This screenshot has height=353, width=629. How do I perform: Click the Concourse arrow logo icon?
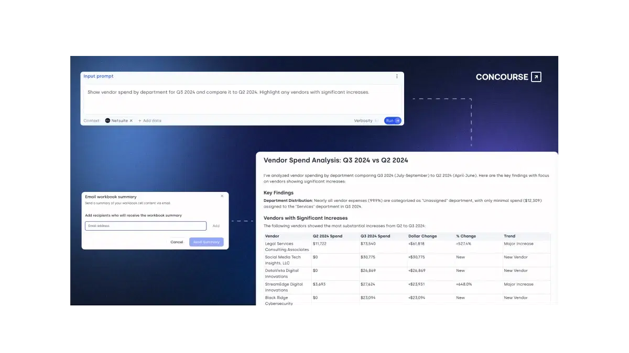pyautogui.click(x=536, y=77)
